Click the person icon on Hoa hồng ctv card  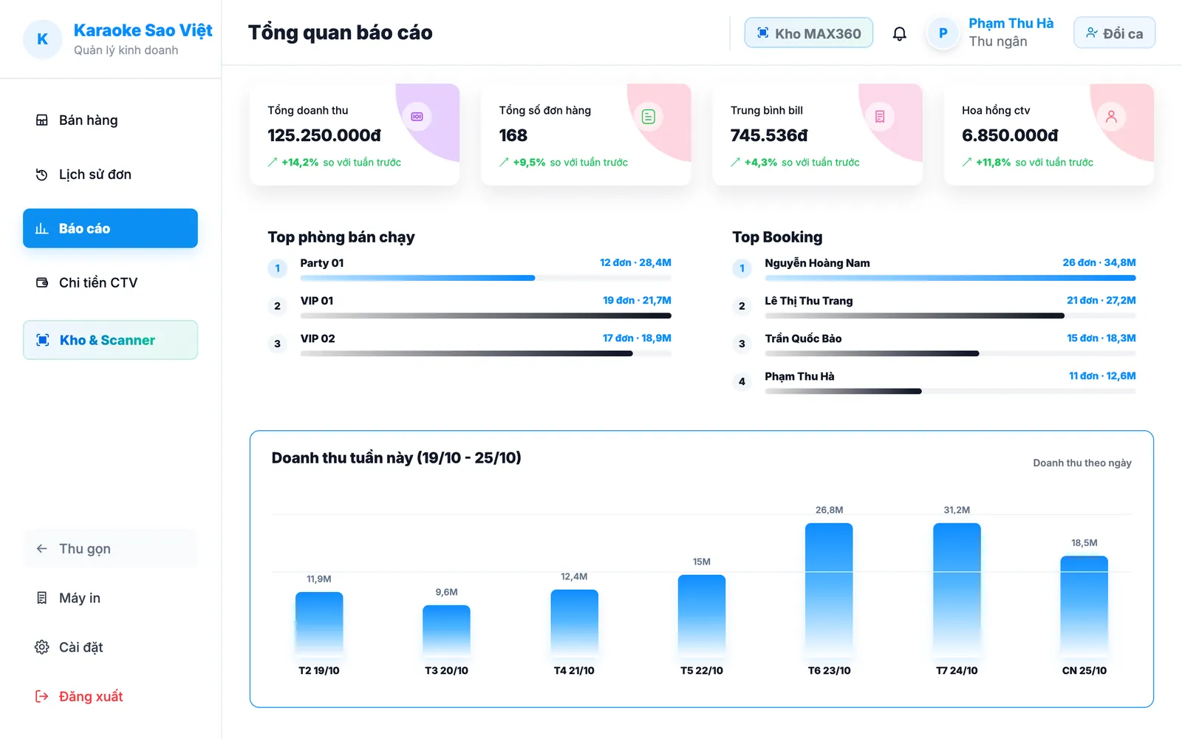point(1111,117)
